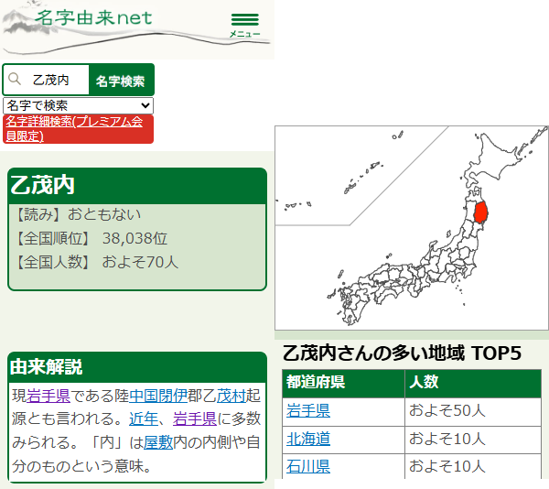
Task: Follow the 閉伊 link in origin text
Action: click(174, 396)
